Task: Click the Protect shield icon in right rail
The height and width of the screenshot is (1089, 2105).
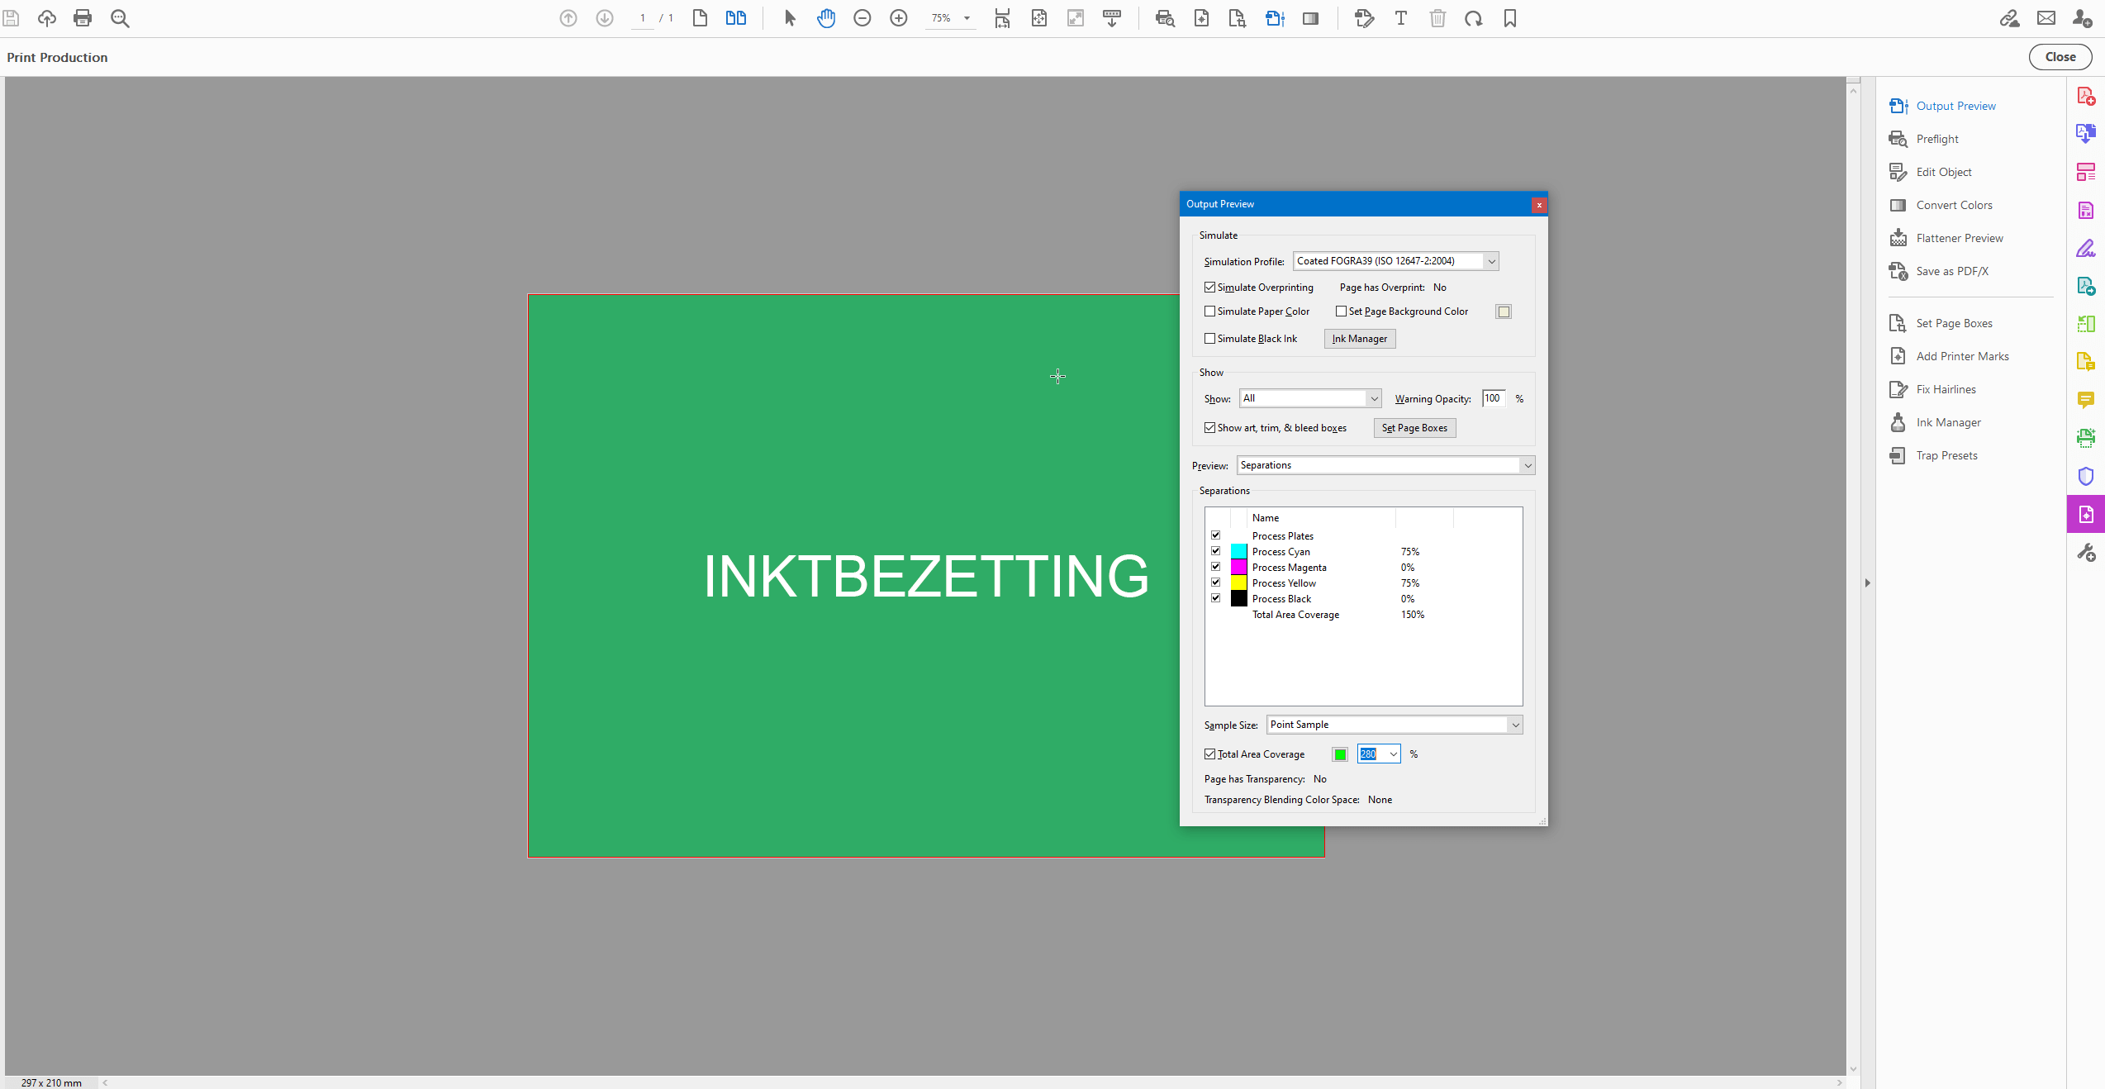Action: [x=2086, y=476]
